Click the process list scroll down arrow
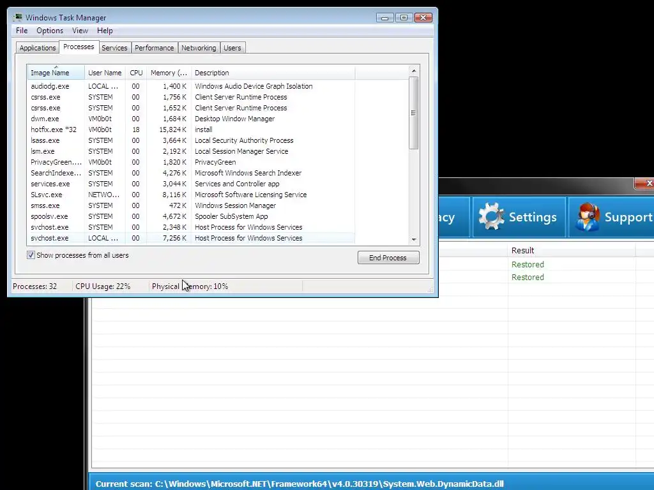Viewport: 654px width, 490px height. (414, 240)
